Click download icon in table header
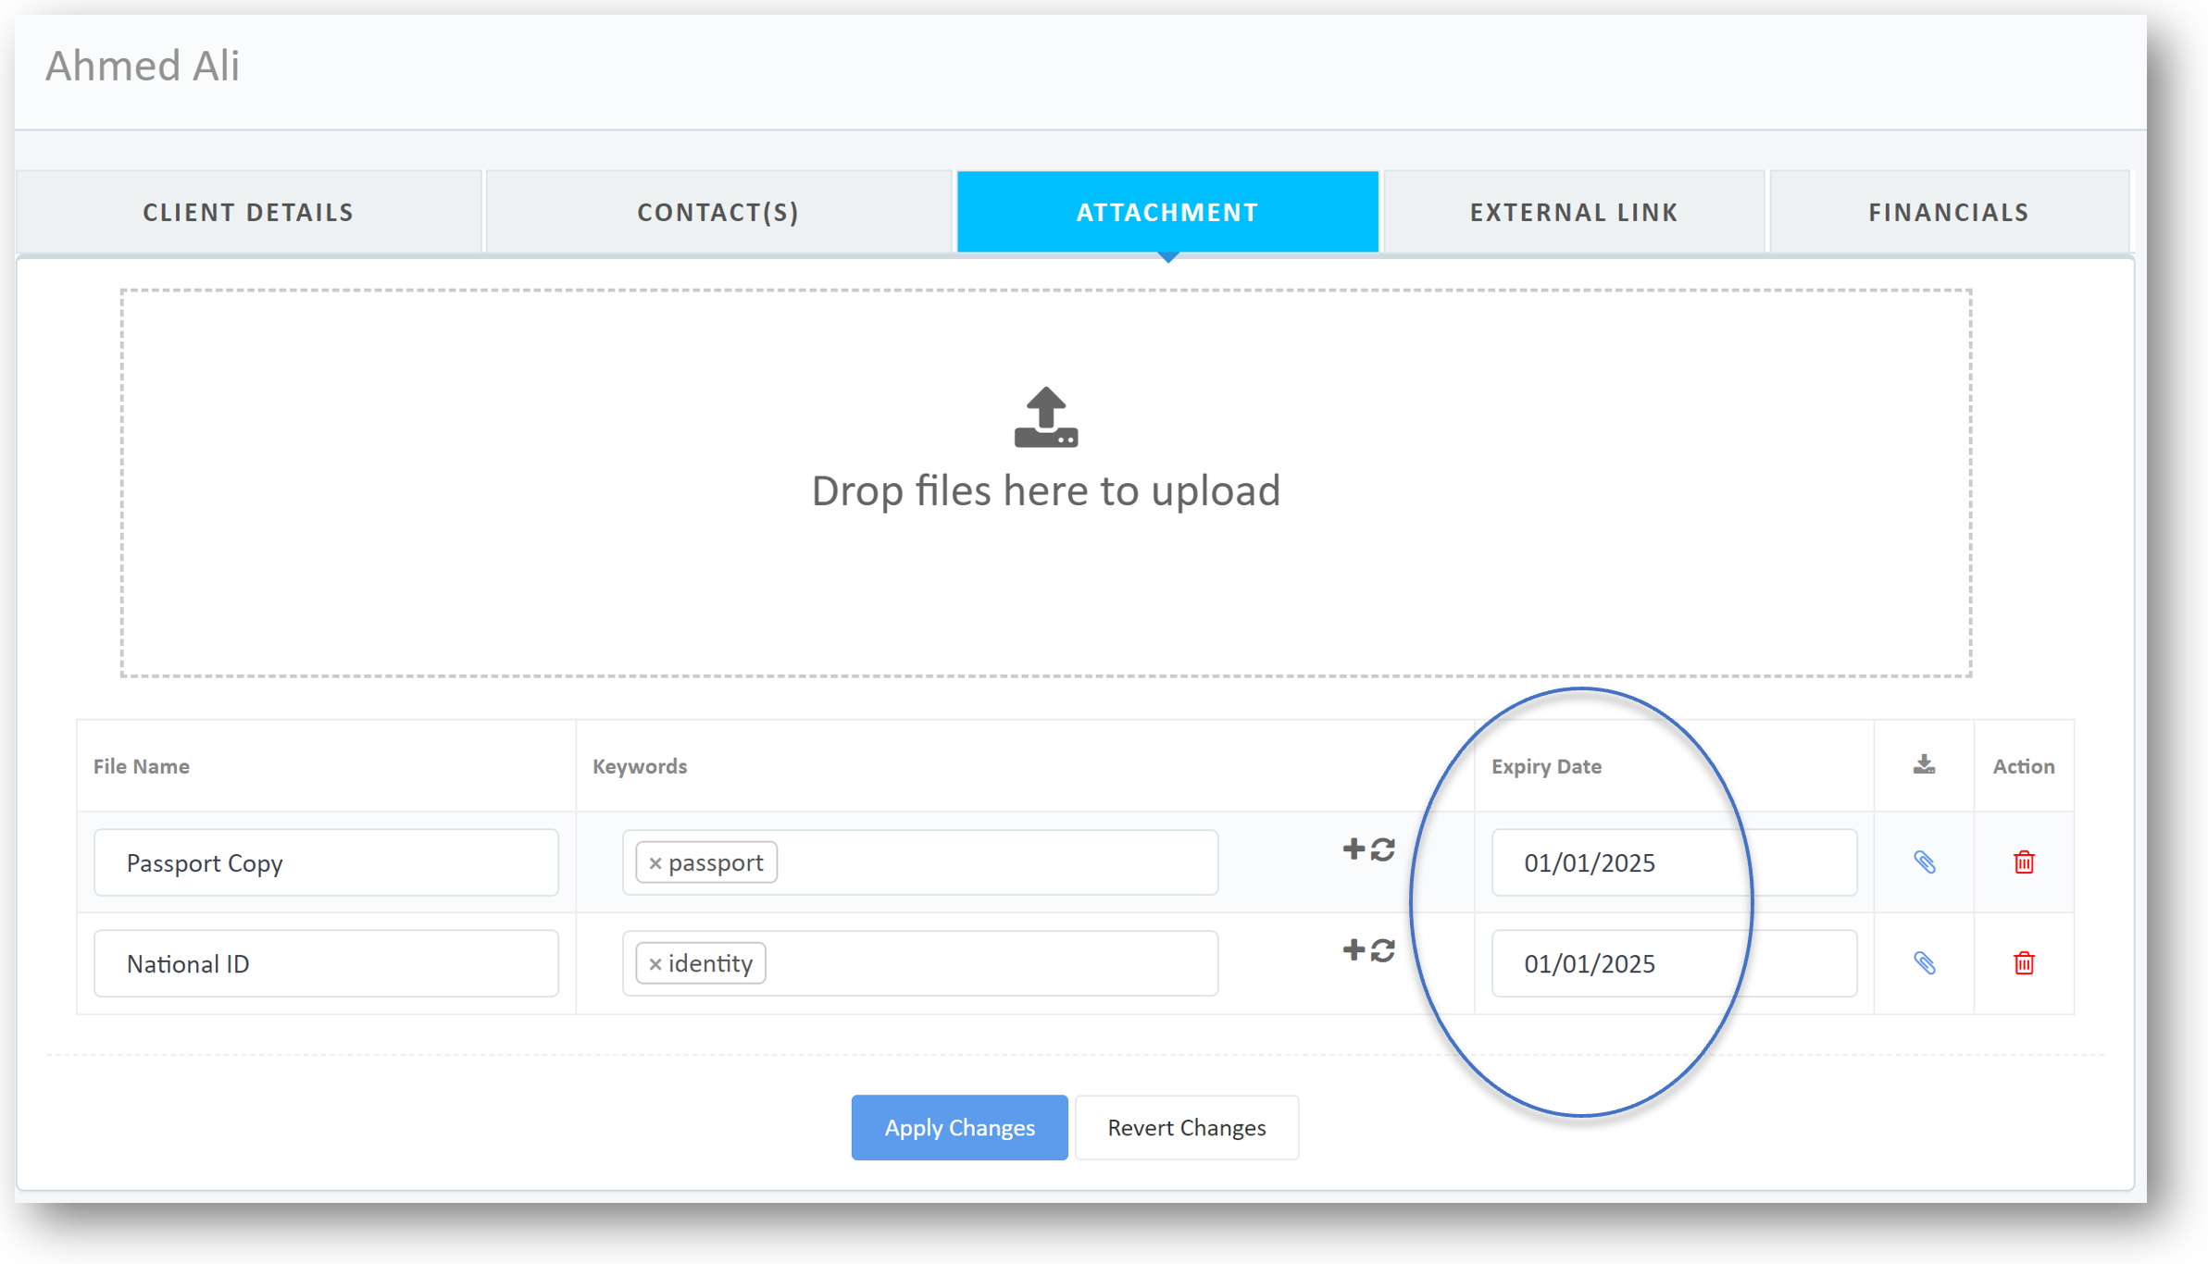Image resolution: width=2208 pixels, height=1264 pixels. click(1924, 765)
